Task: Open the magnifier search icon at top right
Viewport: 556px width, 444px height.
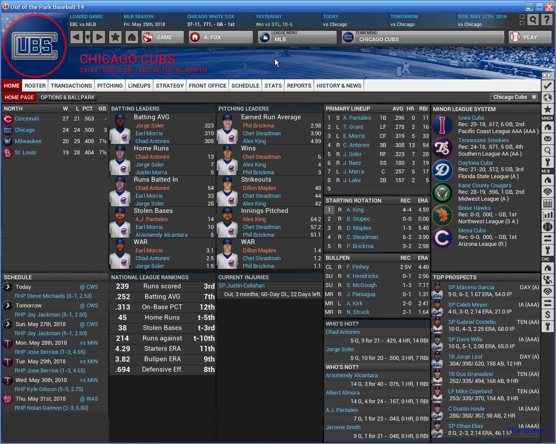Action: pyautogui.click(x=533, y=20)
